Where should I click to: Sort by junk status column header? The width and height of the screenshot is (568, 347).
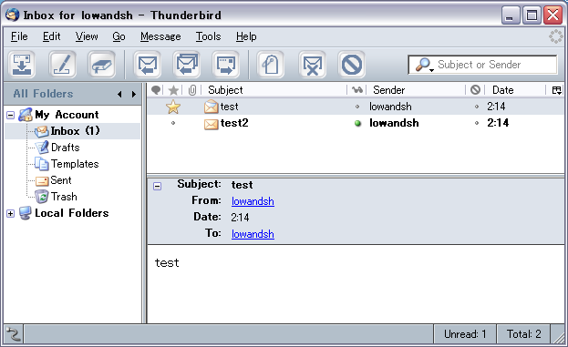pos(475,90)
